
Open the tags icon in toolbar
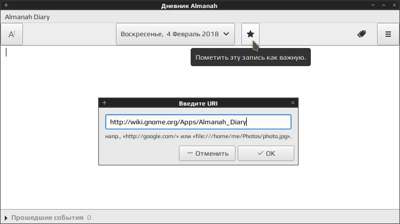point(362,34)
